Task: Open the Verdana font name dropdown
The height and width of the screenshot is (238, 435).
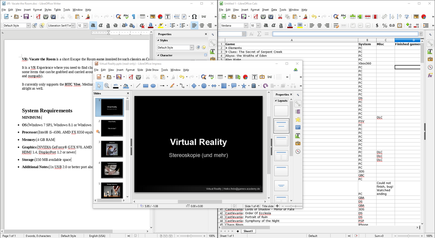Action: (246, 26)
